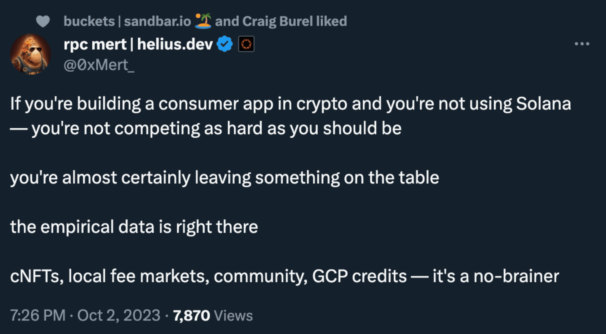Click the @0xMert_ handle
Viewport: 606px width, 334px height.
point(99,65)
